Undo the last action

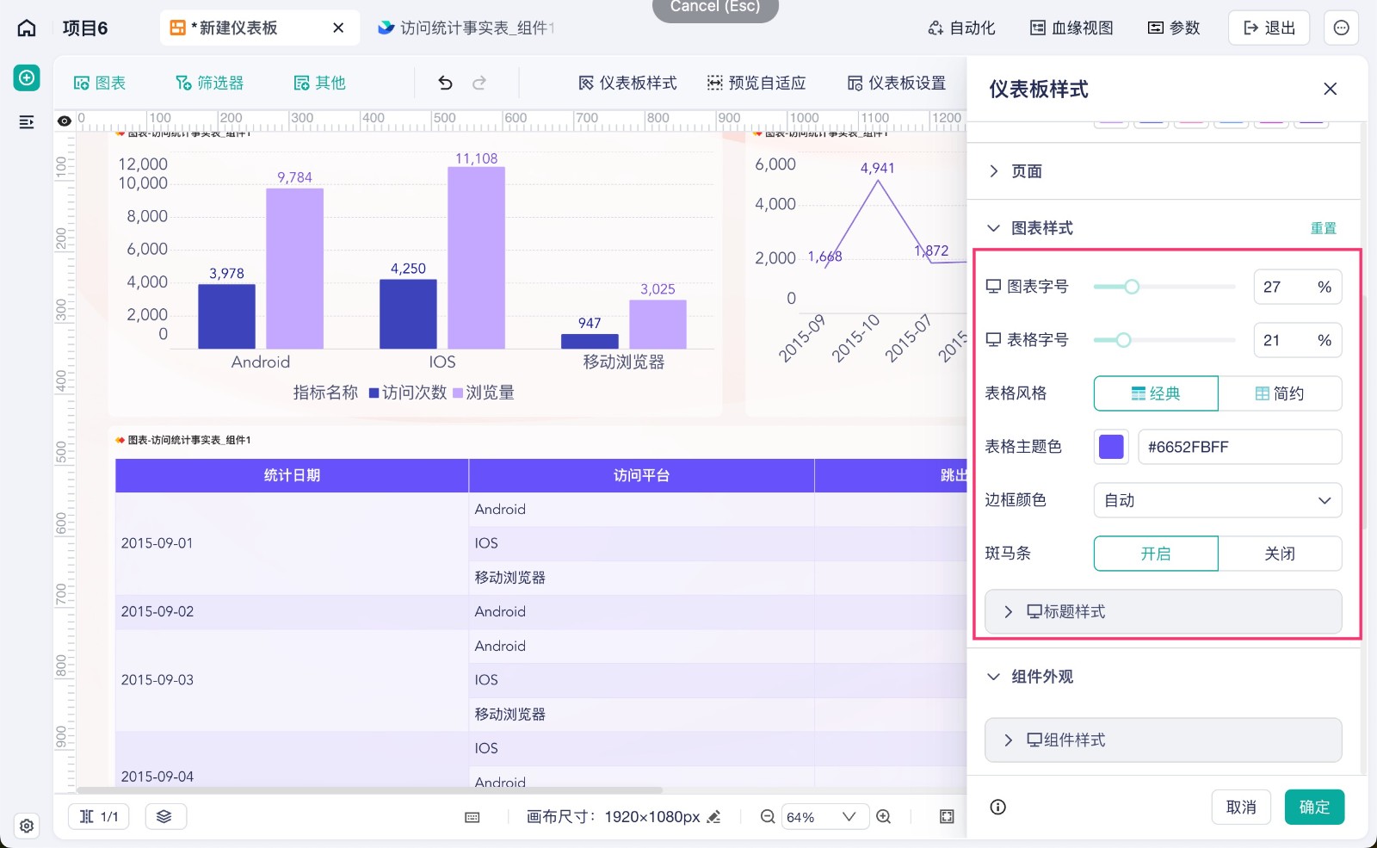coord(445,83)
